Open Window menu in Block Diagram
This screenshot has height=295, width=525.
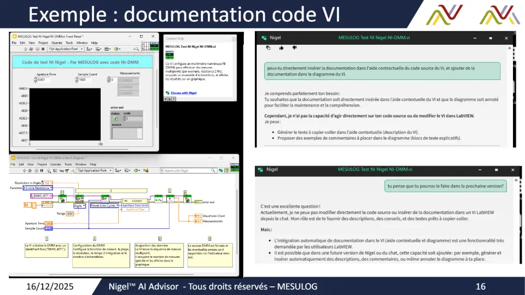(81, 164)
